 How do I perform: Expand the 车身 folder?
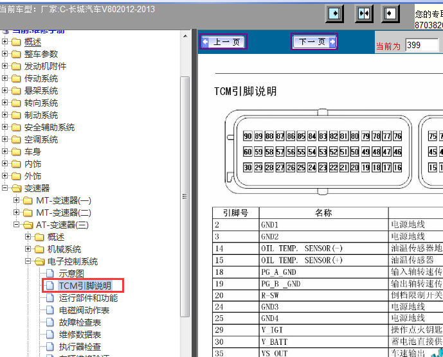tap(5, 152)
